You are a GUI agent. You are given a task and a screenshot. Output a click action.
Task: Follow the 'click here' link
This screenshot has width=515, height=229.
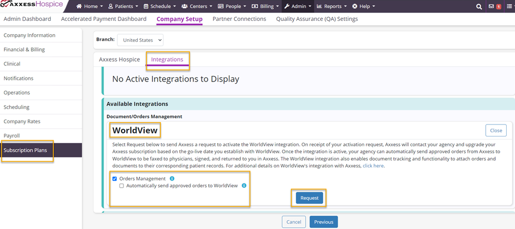point(373,166)
